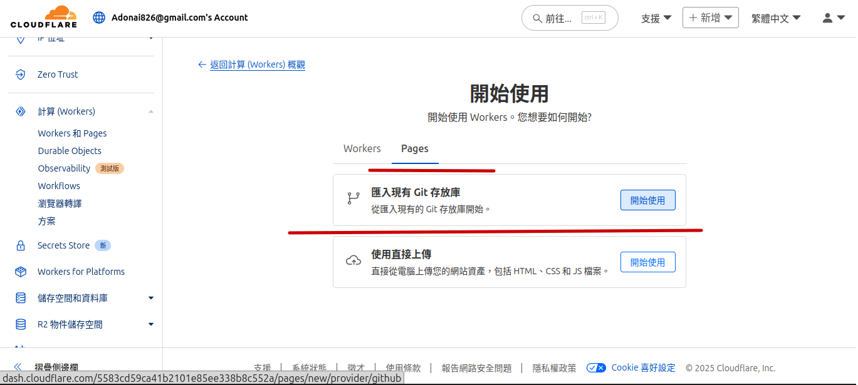Select the Pages tab
This screenshot has height=385, width=858.
[414, 148]
